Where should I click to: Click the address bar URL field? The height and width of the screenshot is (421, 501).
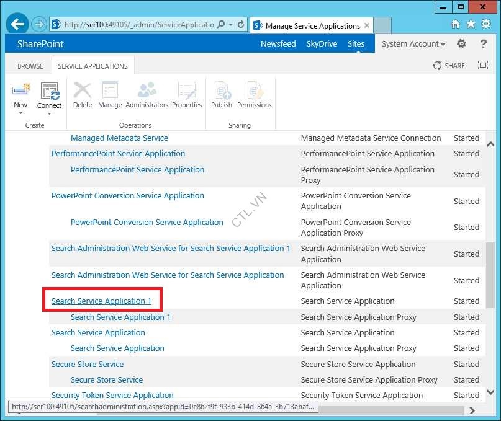(139, 25)
